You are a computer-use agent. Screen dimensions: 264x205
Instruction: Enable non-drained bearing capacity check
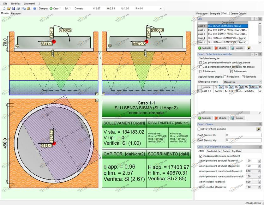pyautogui.click(x=201, y=67)
